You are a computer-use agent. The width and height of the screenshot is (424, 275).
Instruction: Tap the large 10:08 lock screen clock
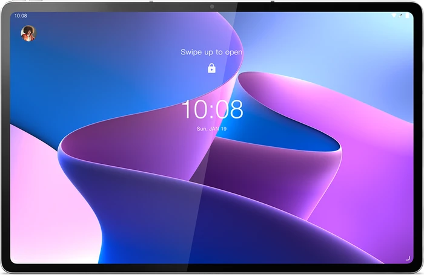(212, 109)
